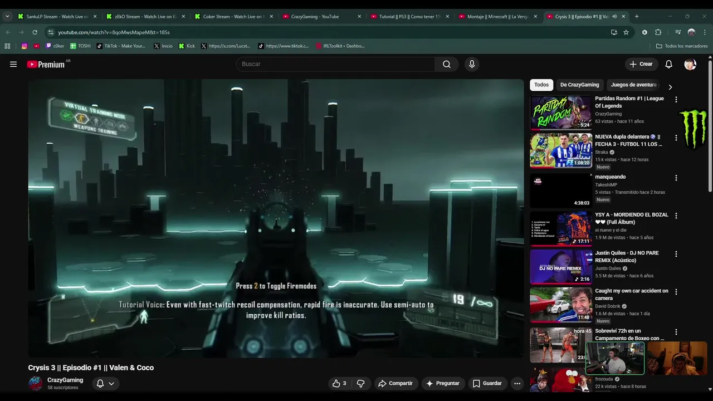
Task: Click the browser address bar URL
Action: point(114,32)
